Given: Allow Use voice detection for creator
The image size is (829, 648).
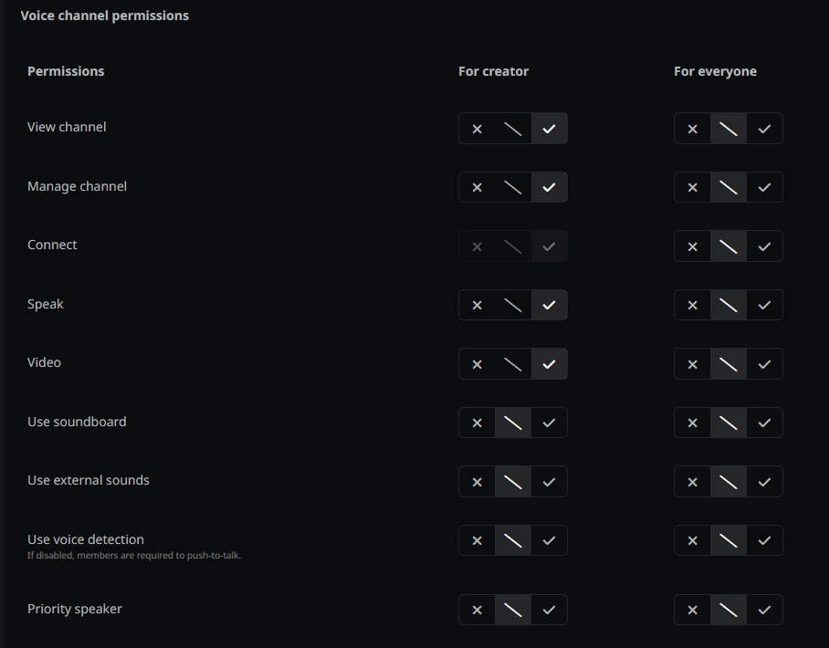Looking at the screenshot, I should [x=549, y=540].
